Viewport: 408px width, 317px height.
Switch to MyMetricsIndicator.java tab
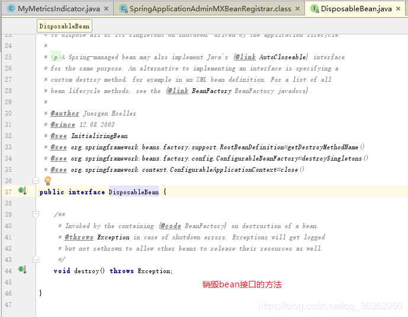(x=59, y=8)
